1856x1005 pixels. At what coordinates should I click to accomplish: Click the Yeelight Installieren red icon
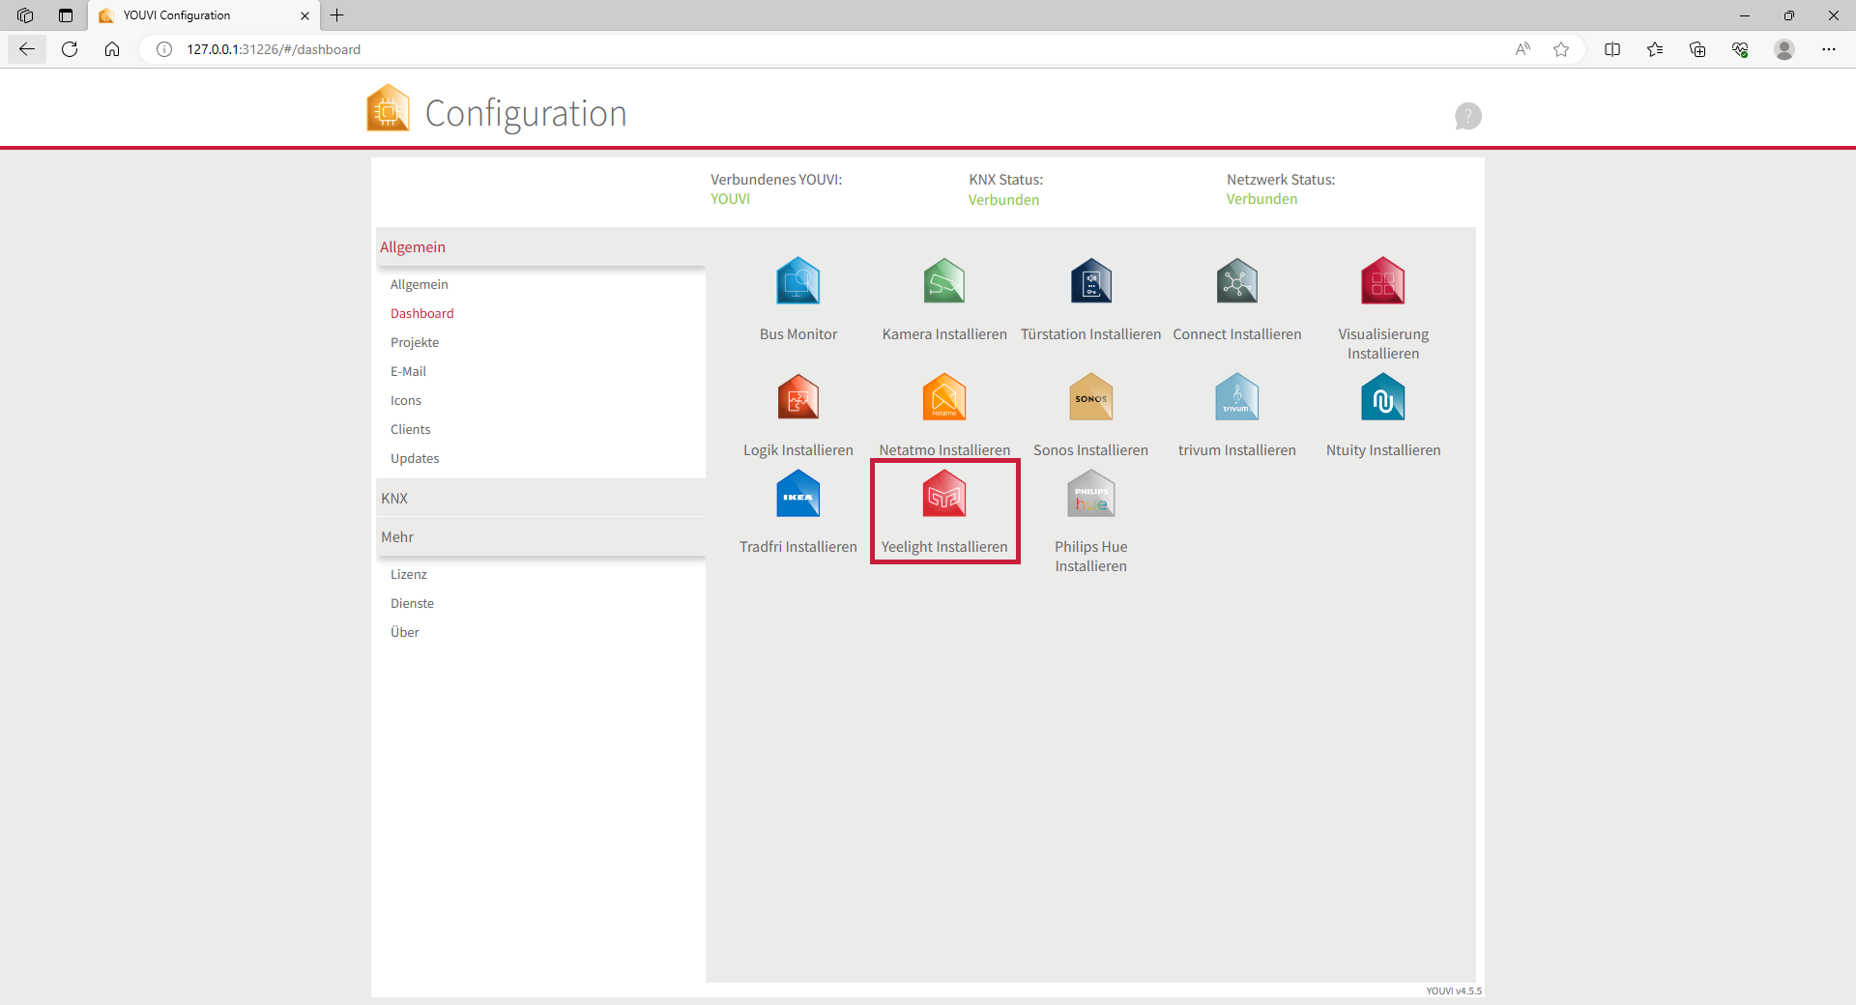(x=944, y=494)
